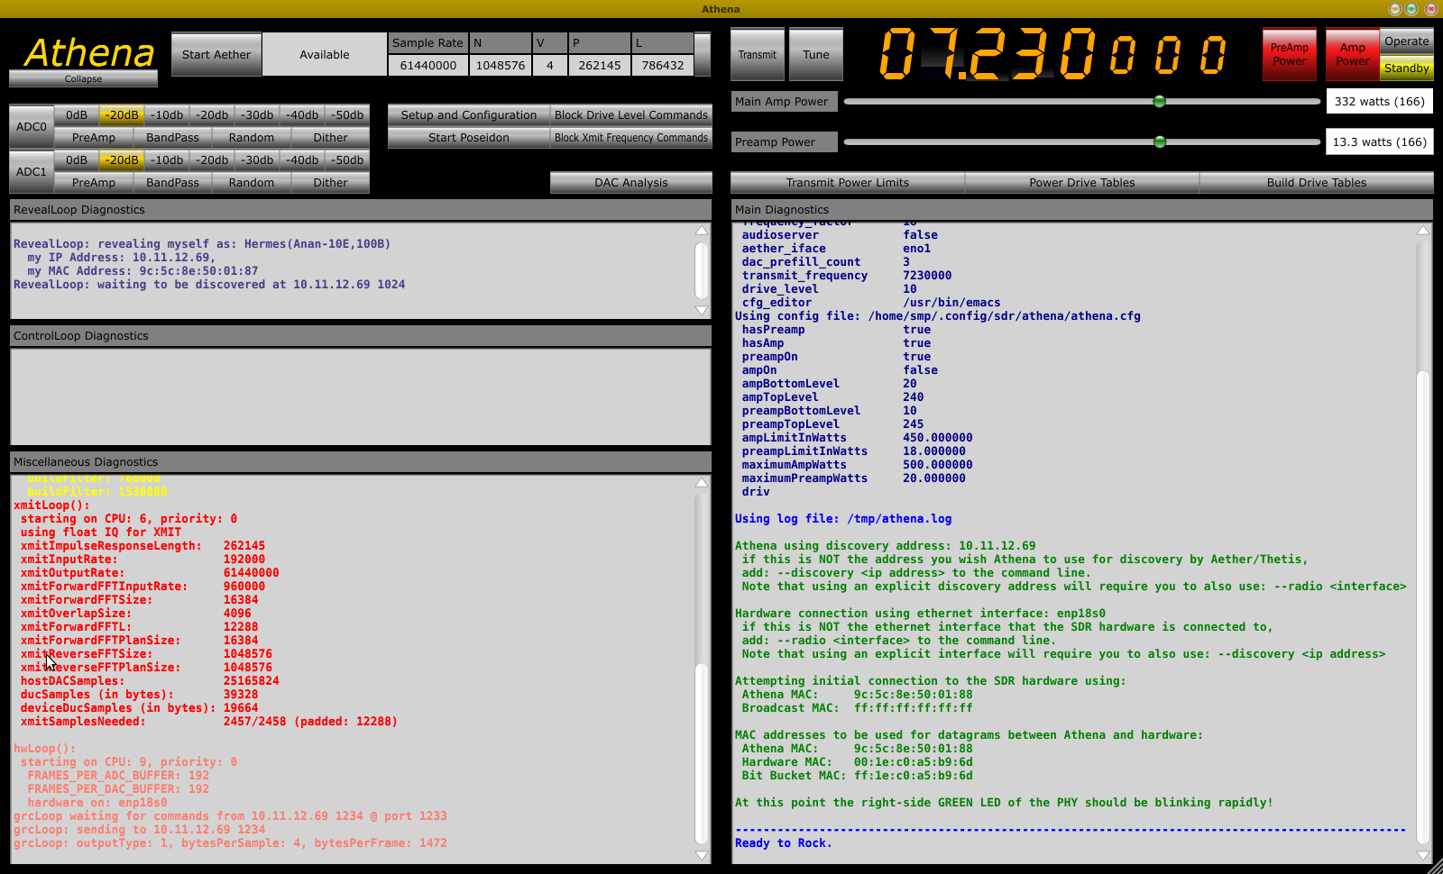Click the Start Poseidon button

(469, 138)
